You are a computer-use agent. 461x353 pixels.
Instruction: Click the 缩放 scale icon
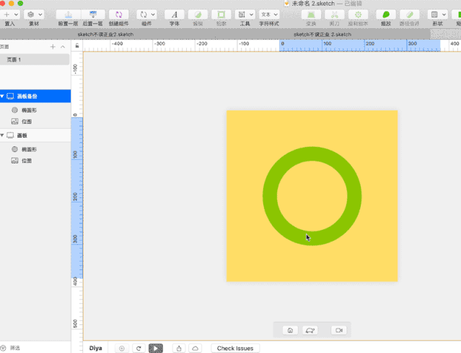click(386, 14)
